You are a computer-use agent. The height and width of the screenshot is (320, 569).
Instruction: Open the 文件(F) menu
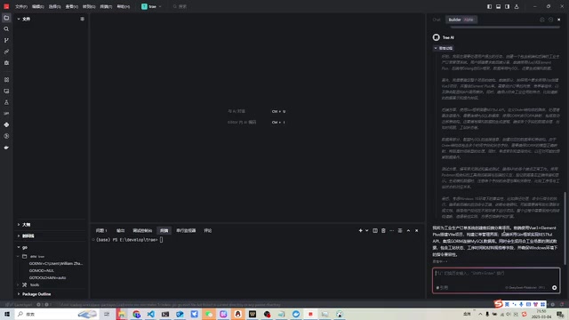21,6
